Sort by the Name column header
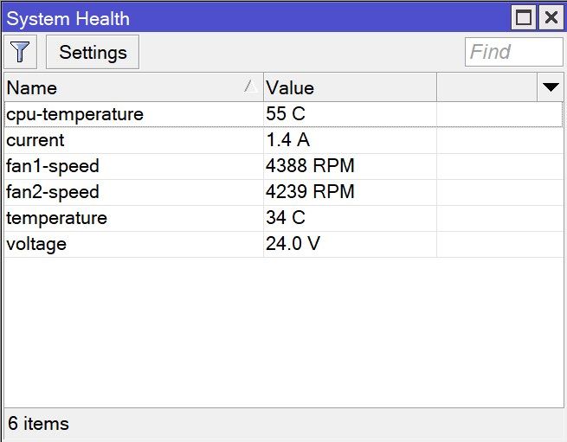The image size is (567, 442). (x=121, y=87)
